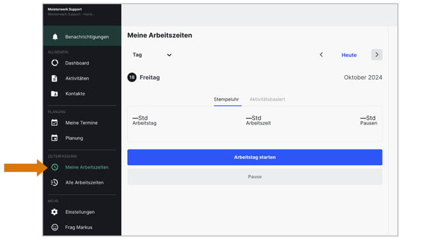The image size is (441, 239).
Task: Click the Freitag day label
Action: (149, 77)
